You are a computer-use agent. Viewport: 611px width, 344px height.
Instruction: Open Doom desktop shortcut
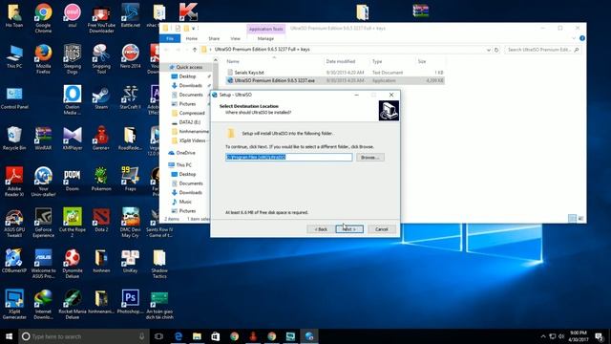tap(73, 180)
